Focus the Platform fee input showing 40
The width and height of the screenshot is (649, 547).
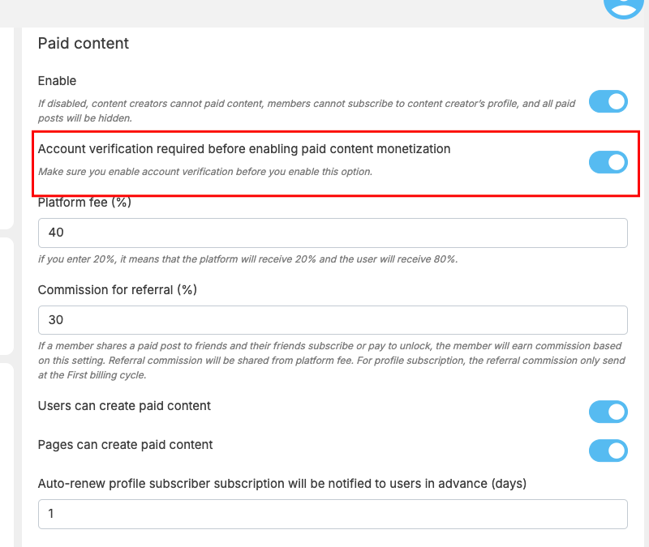tap(333, 233)
